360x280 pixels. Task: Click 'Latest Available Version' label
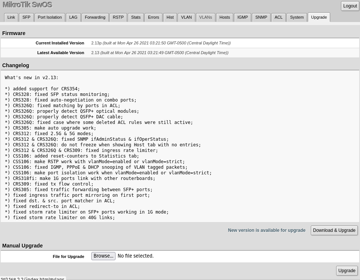(61, 53)
